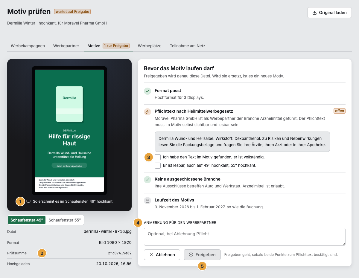Go to the Werbepartner tab
The width and height of the screenshot is (359, 278).
[66, 46]
